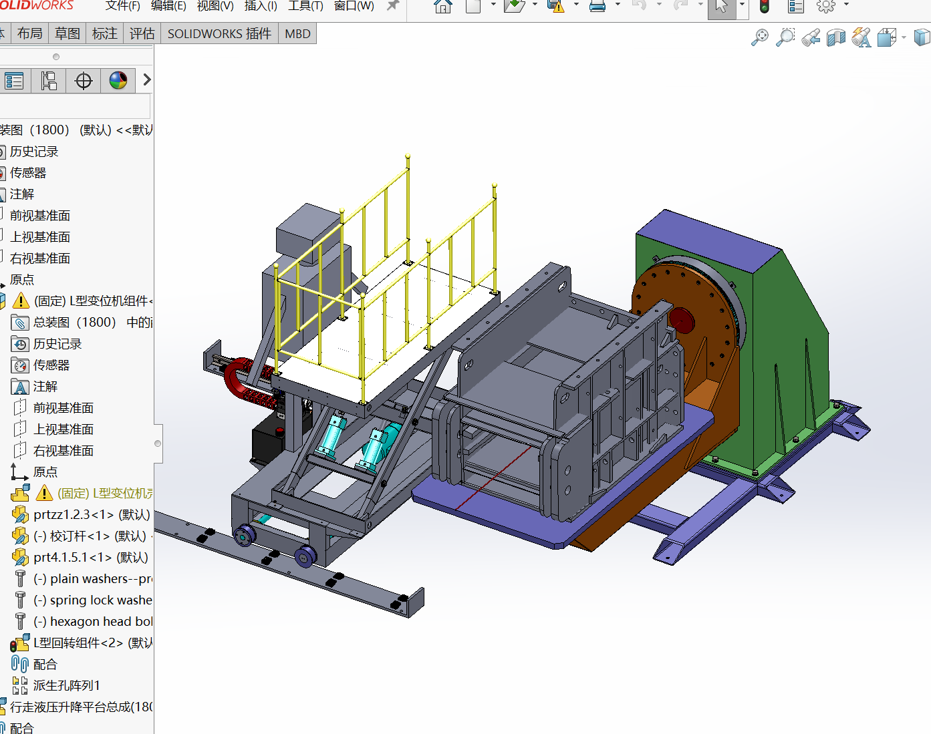Click the Section View icon
Image resolution: width=931 pixels, height=734 pixels.
click(836, 38)
